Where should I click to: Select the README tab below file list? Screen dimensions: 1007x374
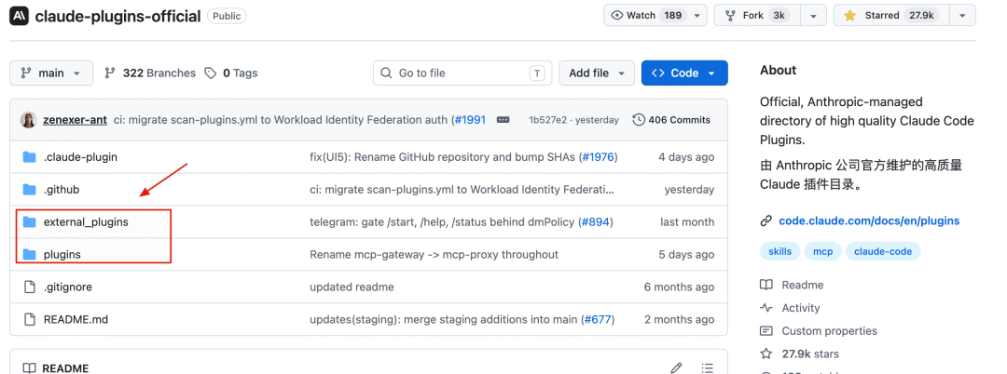coord(56,368)
